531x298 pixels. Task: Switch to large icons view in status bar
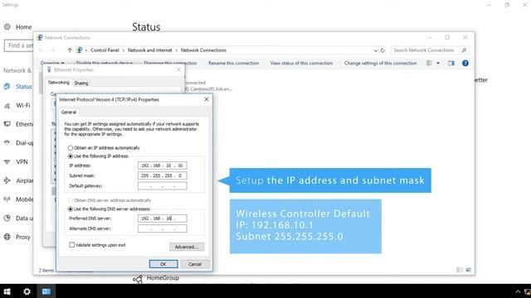(x=468, y=270)
